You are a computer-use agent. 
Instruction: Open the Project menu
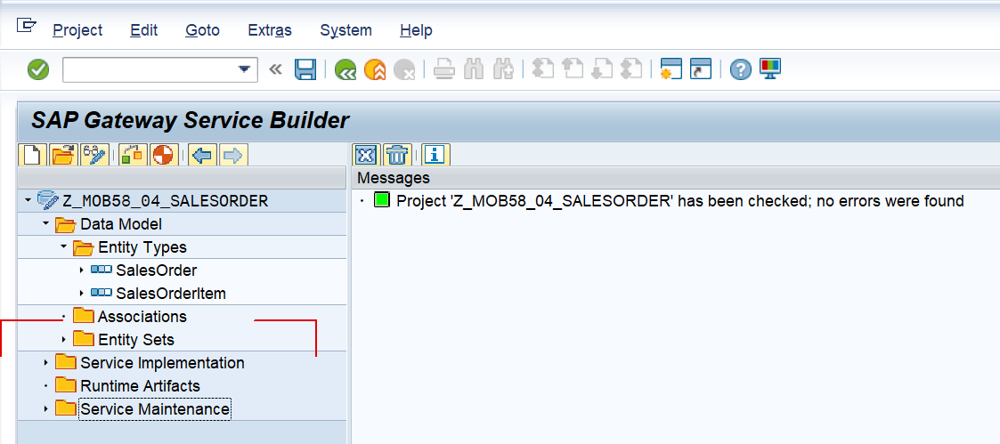coord(77,30)
